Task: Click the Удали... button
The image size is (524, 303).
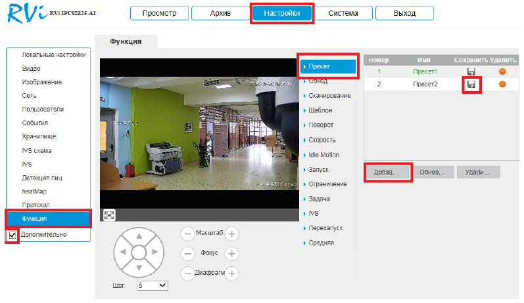Action: [478, 172]
